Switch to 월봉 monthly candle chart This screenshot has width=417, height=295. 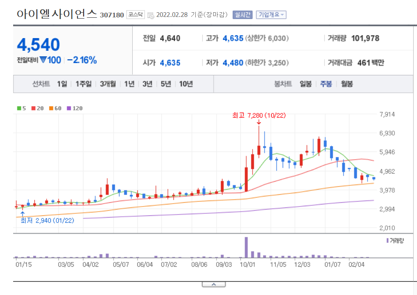347,84
